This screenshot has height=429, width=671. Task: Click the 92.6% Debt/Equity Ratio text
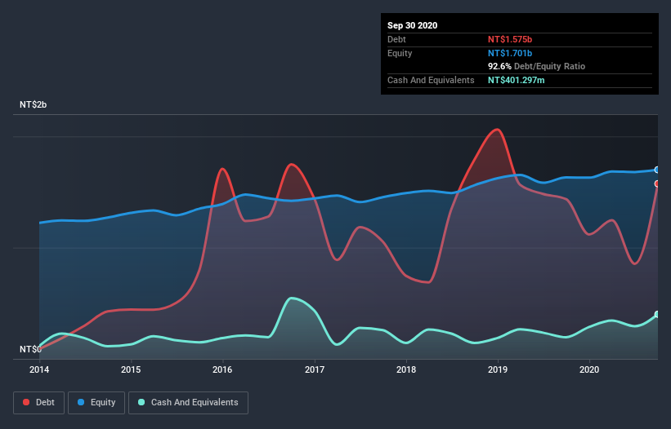point(536,66)
